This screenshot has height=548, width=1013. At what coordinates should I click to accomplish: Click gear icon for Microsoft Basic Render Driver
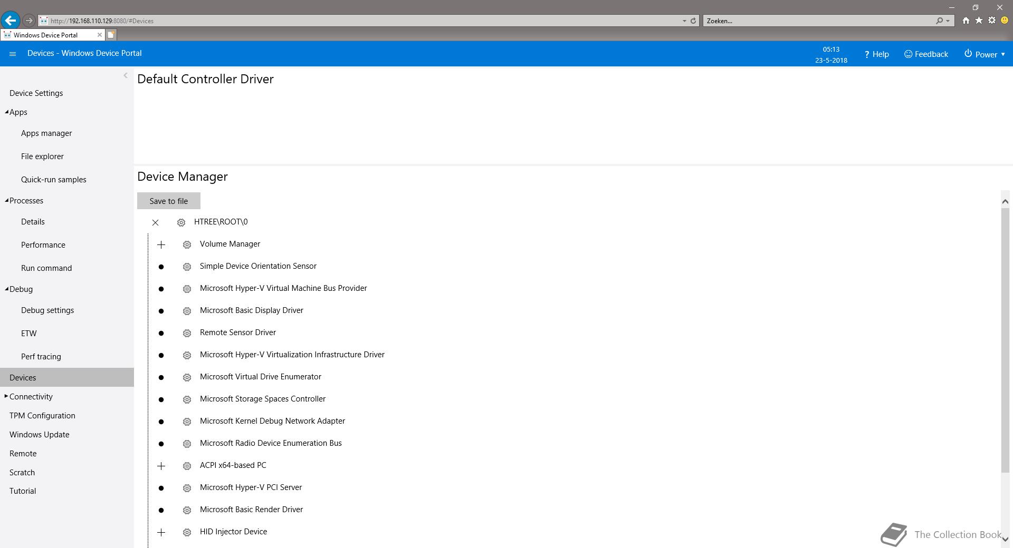coord(187,510)
